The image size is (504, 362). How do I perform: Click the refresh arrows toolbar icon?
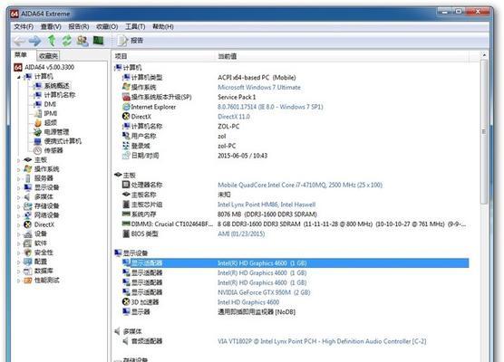click(67, 41)
